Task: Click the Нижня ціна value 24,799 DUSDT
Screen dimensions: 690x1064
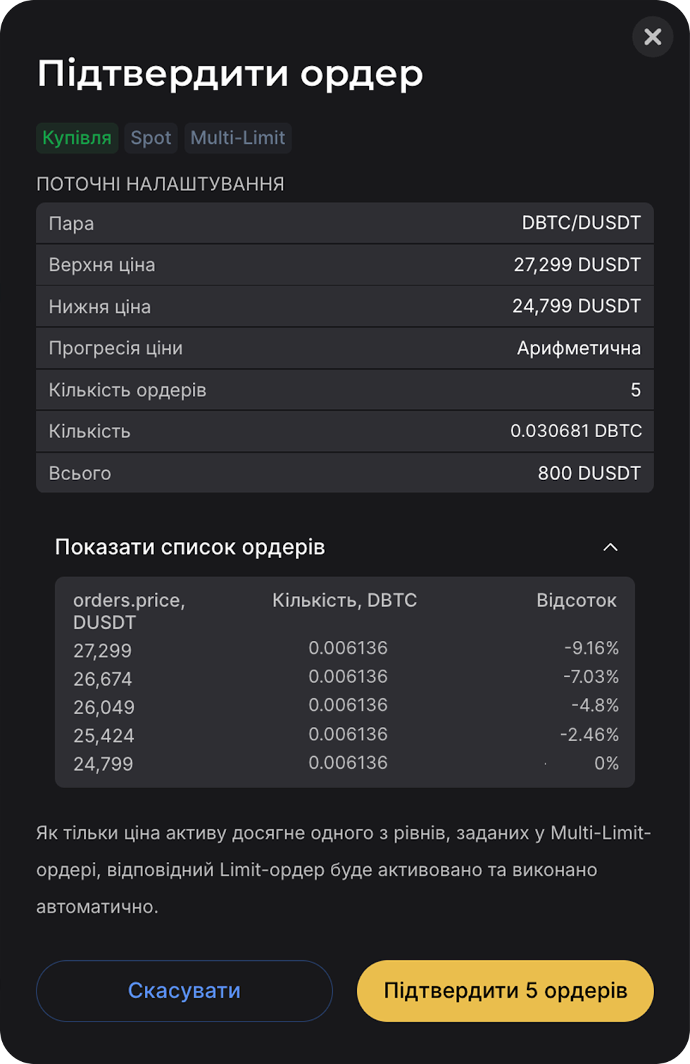Action: click(576, 306)
